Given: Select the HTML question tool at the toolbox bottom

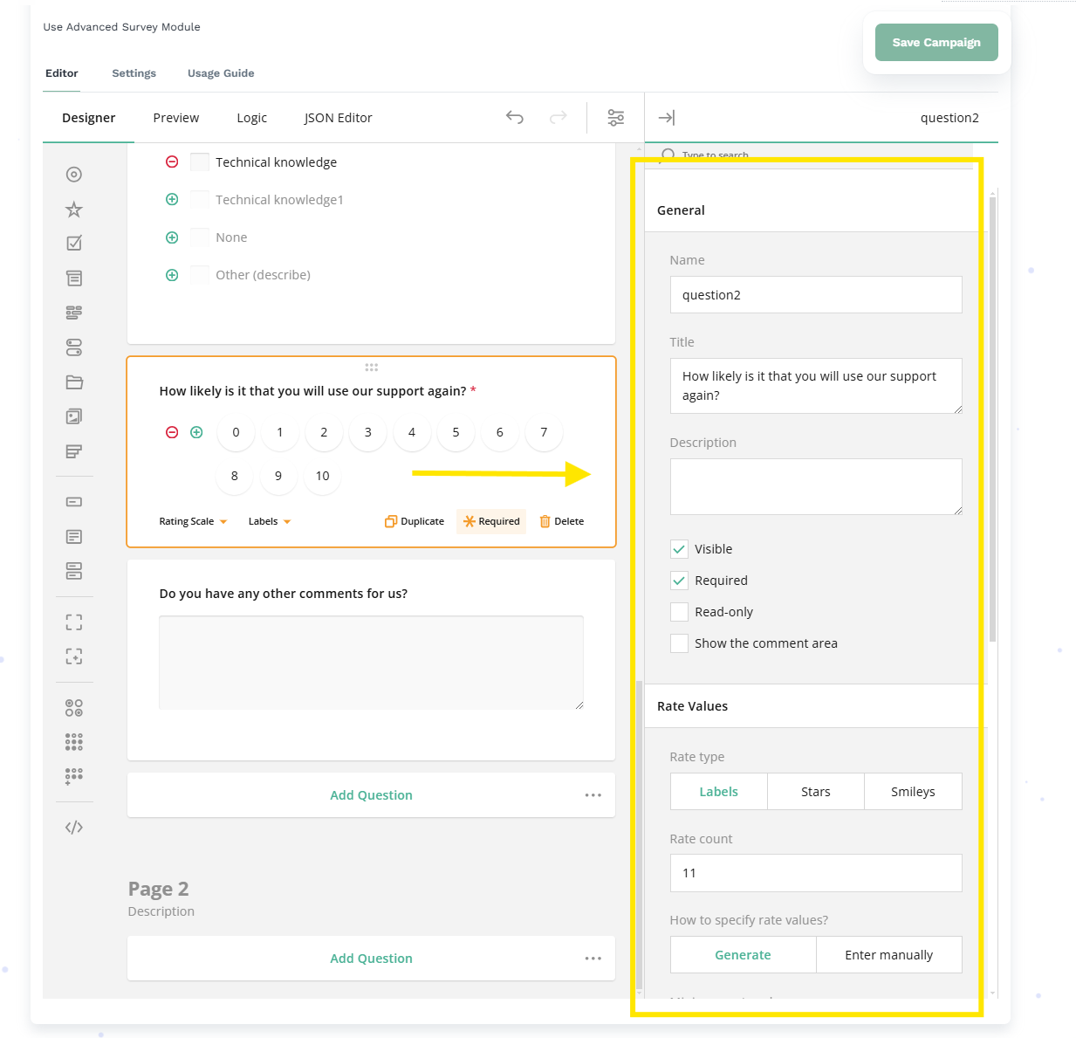Looking at the screenshot, I should 74,826.
